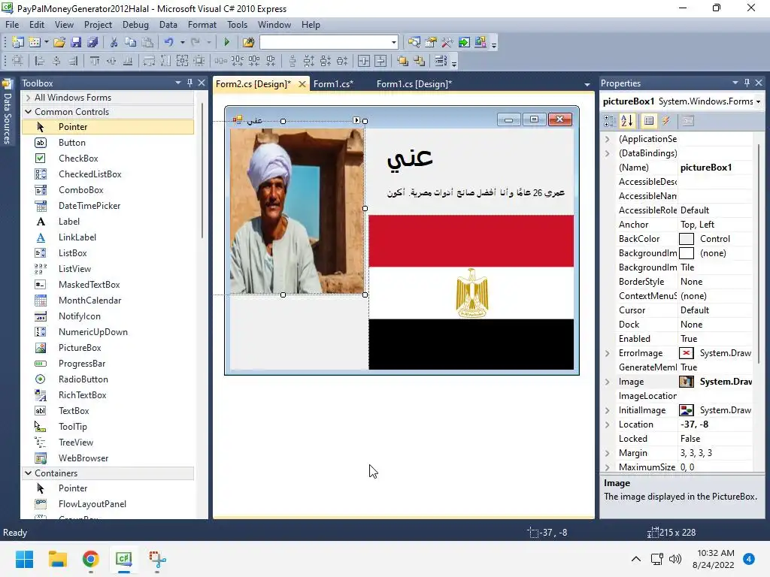770x577 pixels.
Task: Click the Save All toolbar icon
Action: point(92,42)
